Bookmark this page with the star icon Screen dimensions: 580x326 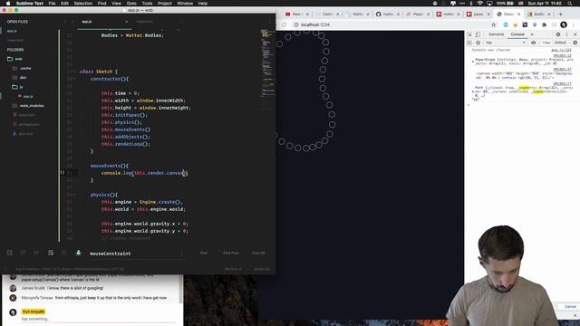click(x=493, y=24)
